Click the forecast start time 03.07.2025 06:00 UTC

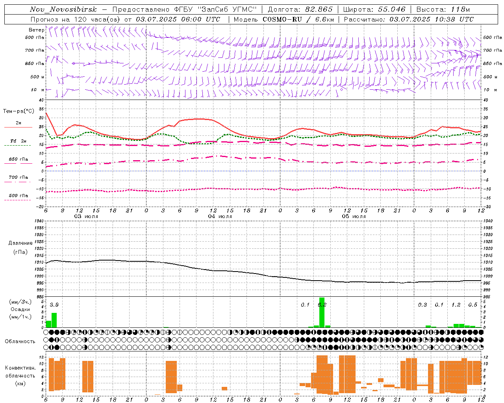tap(178, 19)
